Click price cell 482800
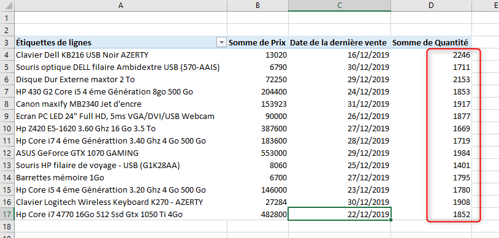Viewport: 499px width, 238px height. pyautogui.click(x=257, y=215)
